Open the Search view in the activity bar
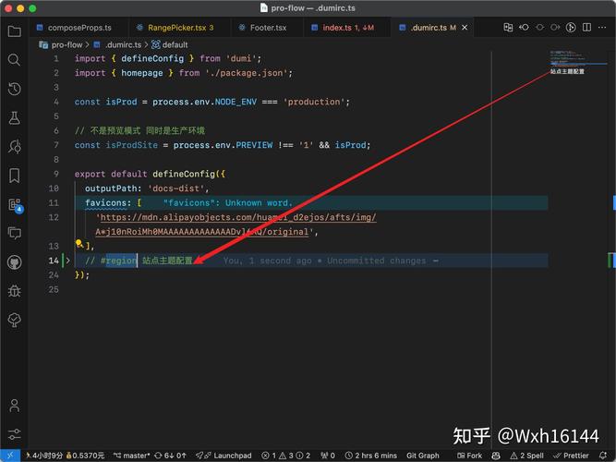This screenshot has height=462, width=616. tap(14, 60)
